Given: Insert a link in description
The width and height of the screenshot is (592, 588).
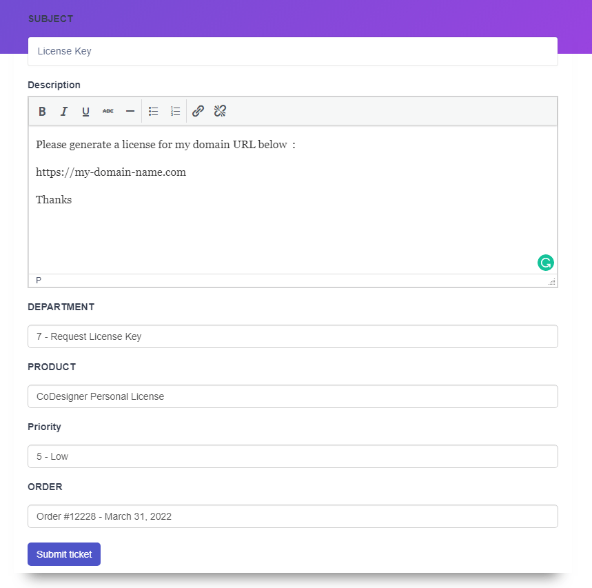Looking at the screenshot, I should click(x=198, y=111).
